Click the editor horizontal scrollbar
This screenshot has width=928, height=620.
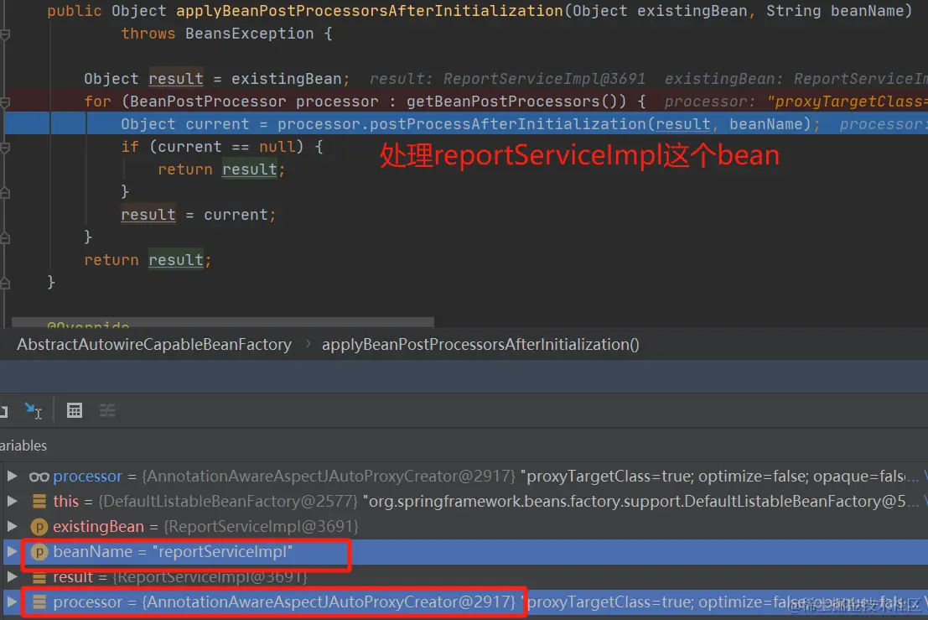coord(222,323)
